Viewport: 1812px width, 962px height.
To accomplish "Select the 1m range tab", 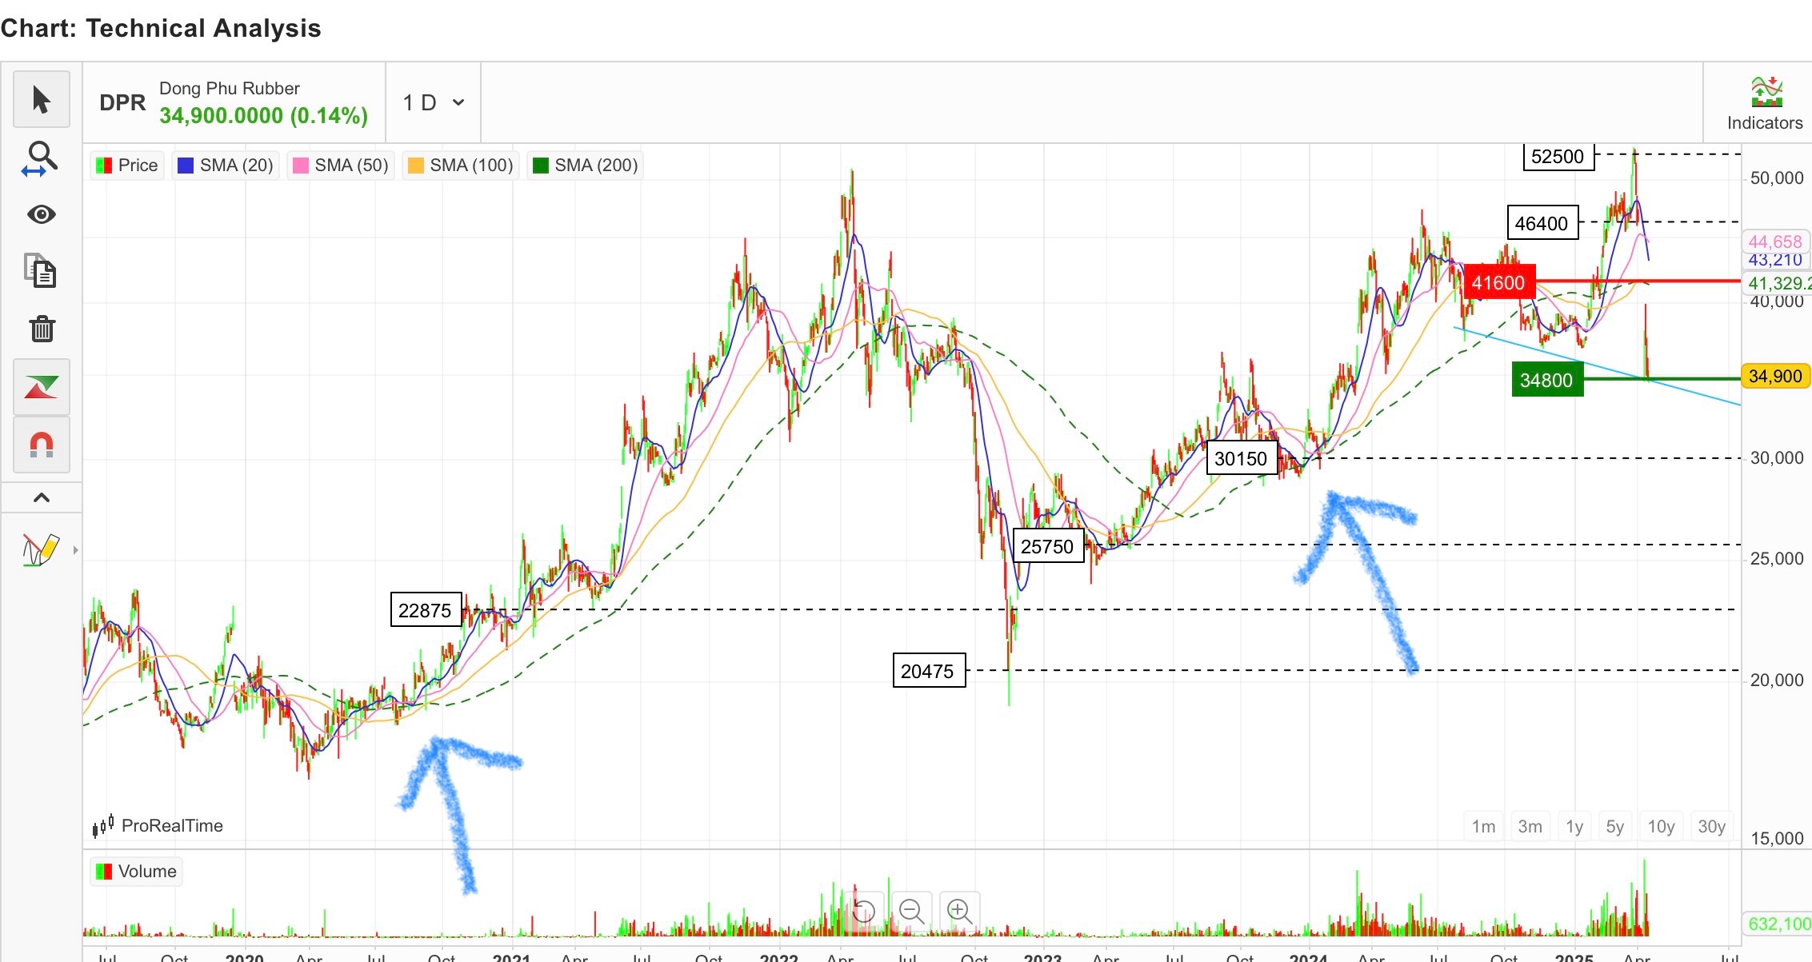I will click(1483, 826).
